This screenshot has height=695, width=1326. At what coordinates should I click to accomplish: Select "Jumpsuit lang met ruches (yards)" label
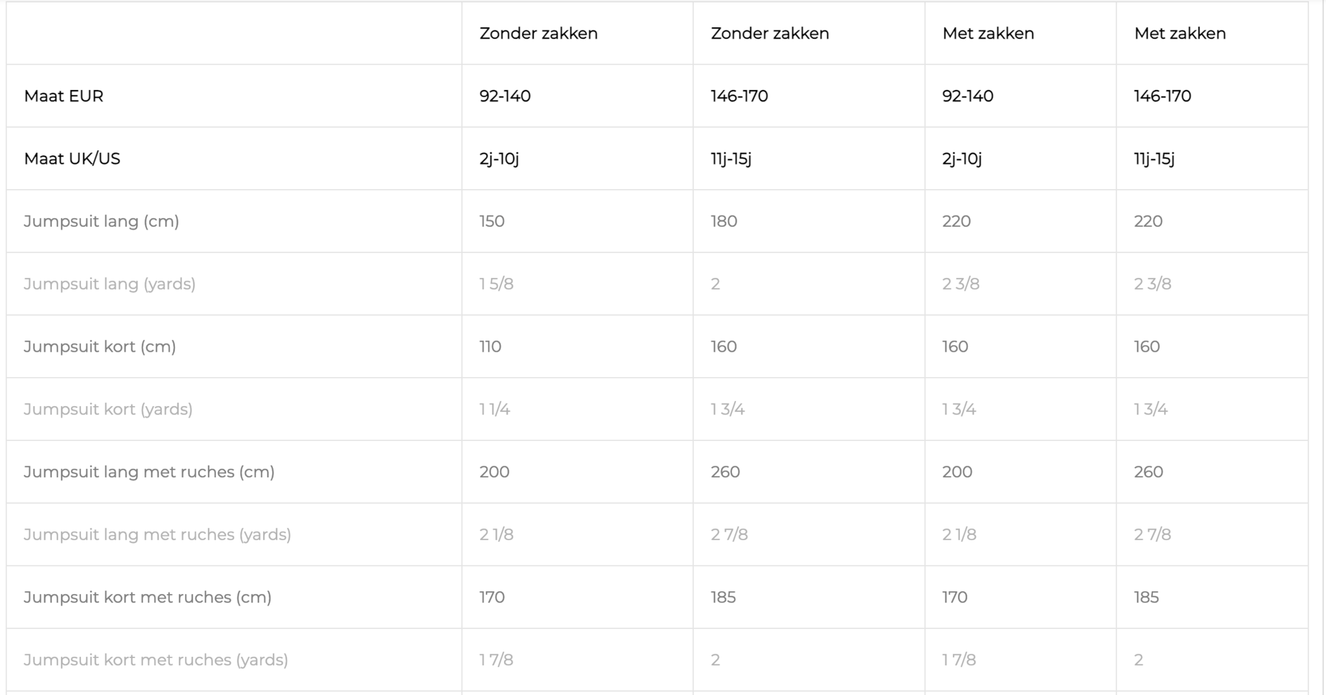157,534
